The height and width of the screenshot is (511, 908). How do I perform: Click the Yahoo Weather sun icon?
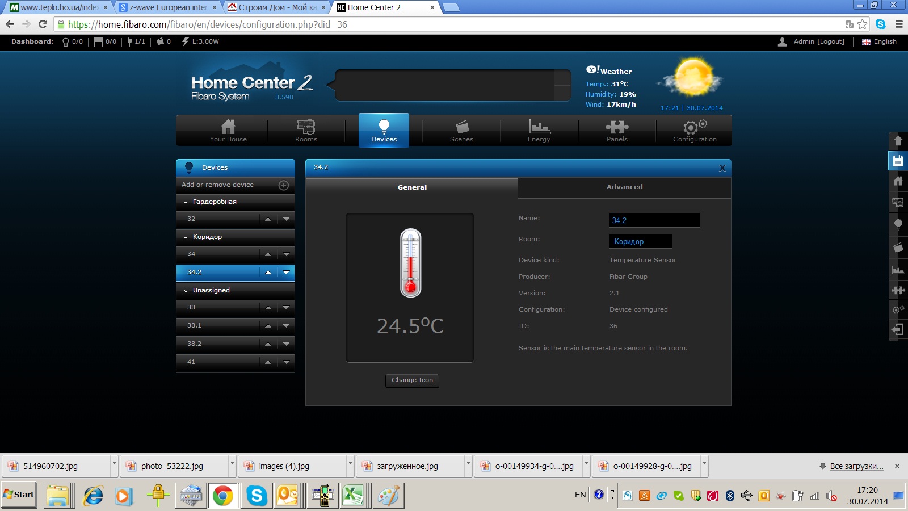coord(690,78)
